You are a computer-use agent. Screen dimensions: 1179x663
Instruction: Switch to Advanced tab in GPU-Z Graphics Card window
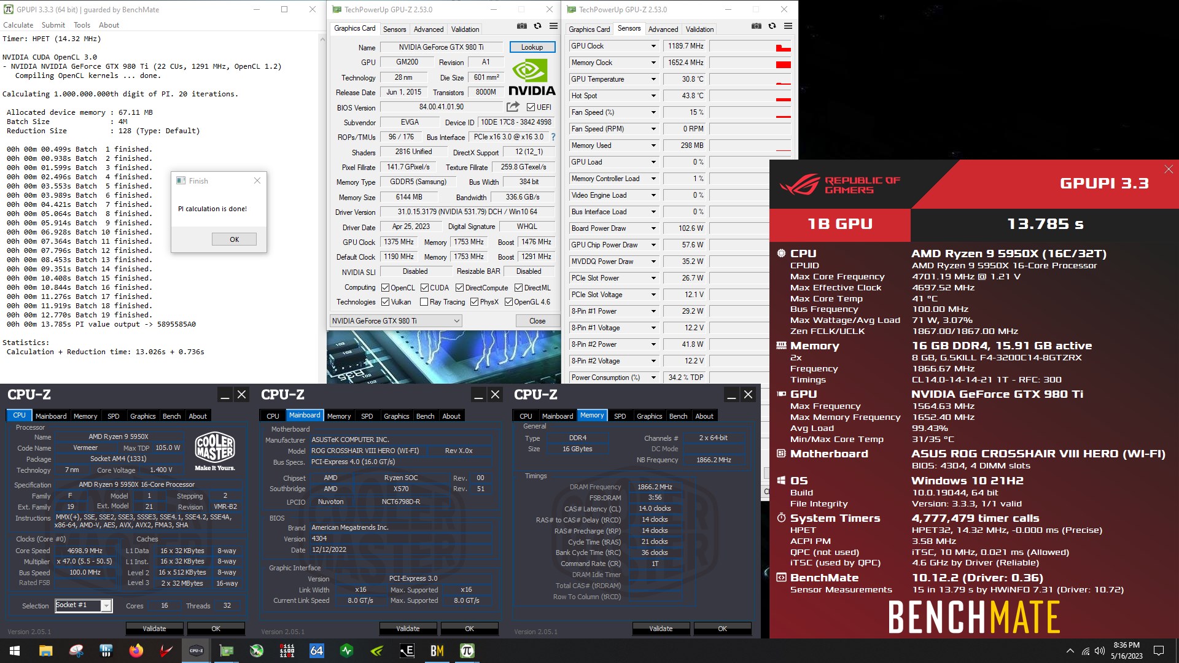point(429,29)
